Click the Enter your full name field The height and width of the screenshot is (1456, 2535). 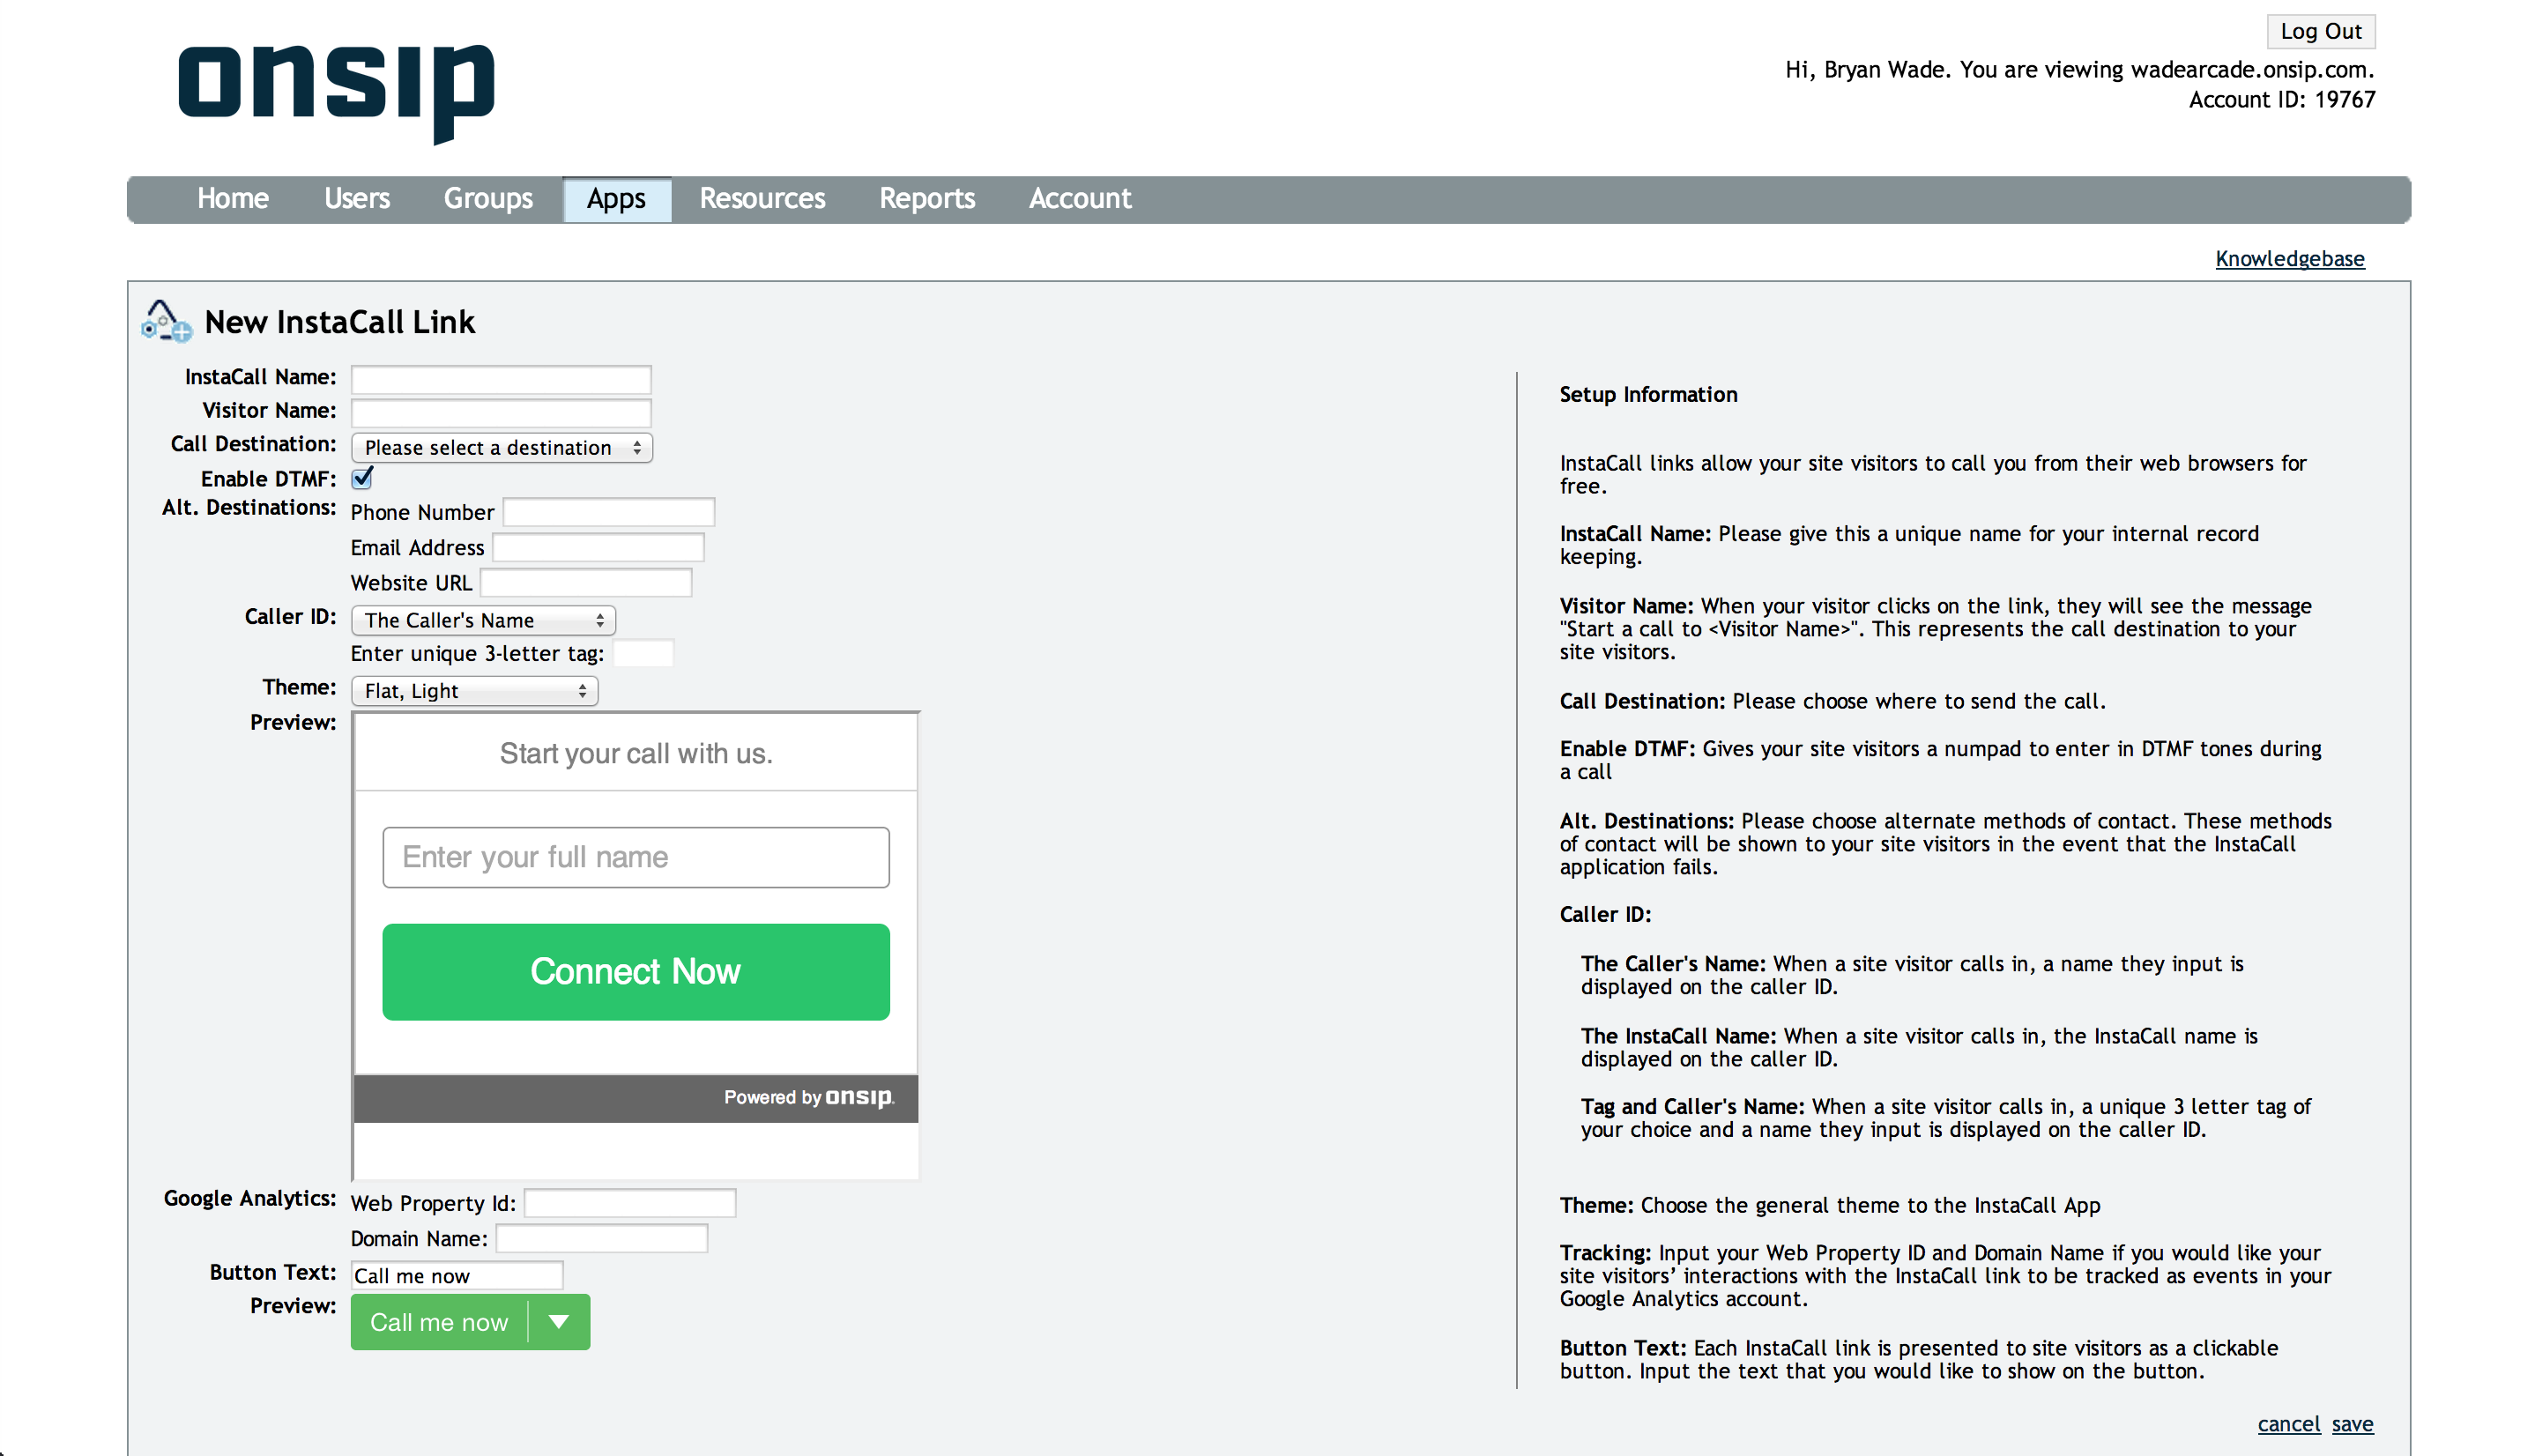tap(636, 857)
